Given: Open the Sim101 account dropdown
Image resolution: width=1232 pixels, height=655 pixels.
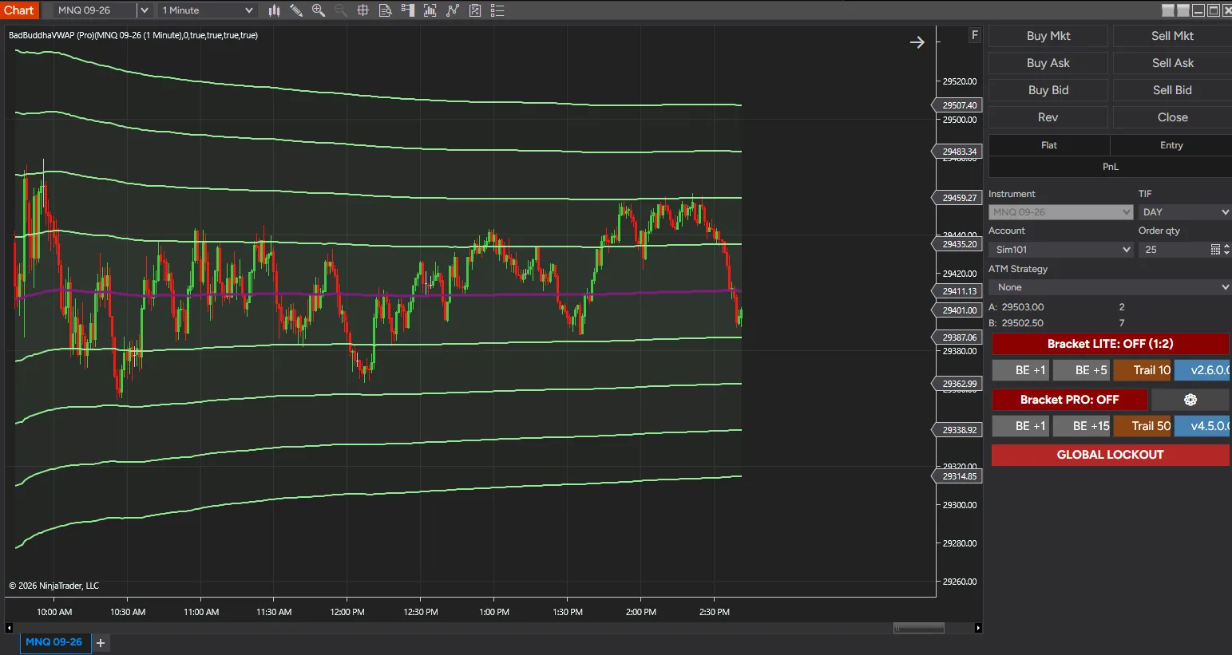Looking at the screenshot, I should tap(1060, 250).
